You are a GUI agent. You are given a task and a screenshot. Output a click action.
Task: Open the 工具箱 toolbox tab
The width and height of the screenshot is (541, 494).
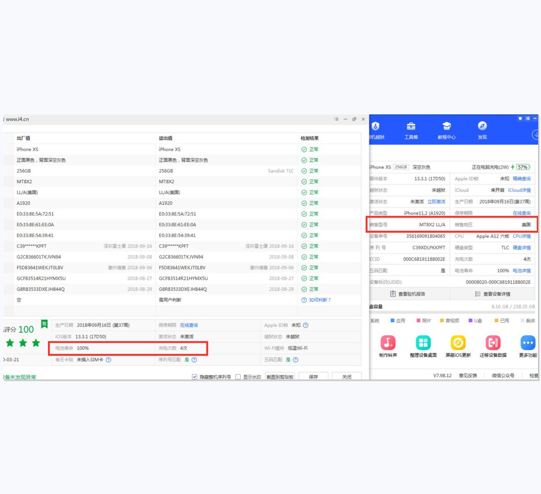411,131
